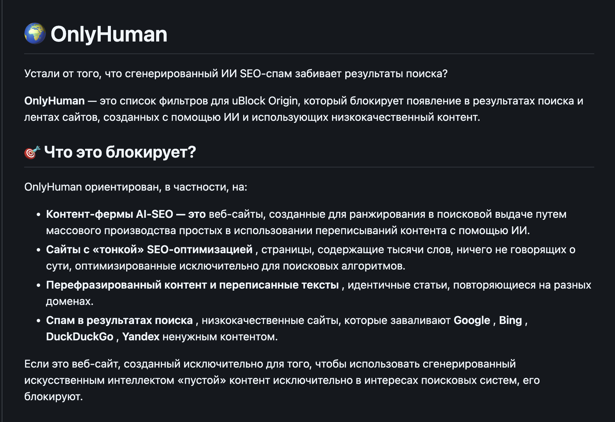
Task: Click the words 'uBlock Origin' in paragraph
Action: pyautogui.click(x=265, y=101)
